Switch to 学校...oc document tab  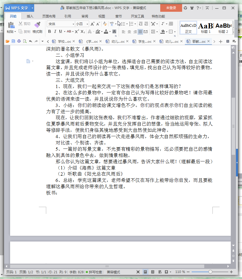pyautogui.click(x=63, y=42)
